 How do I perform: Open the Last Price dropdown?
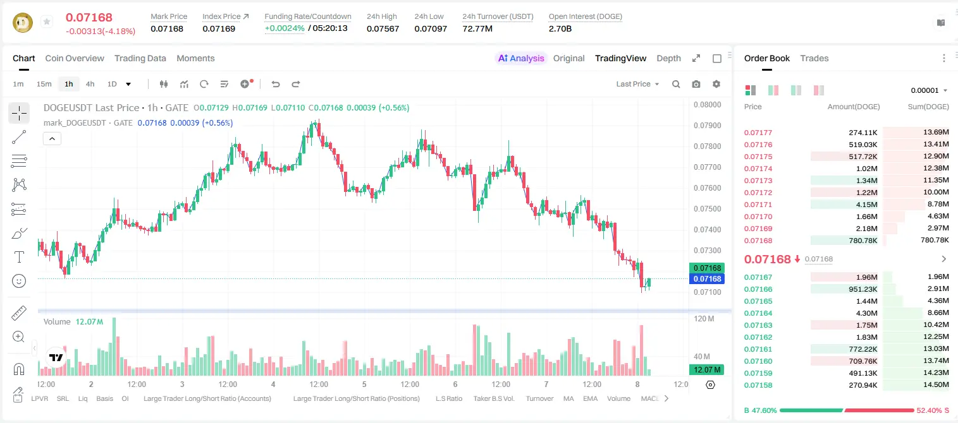tap(637, 84)
